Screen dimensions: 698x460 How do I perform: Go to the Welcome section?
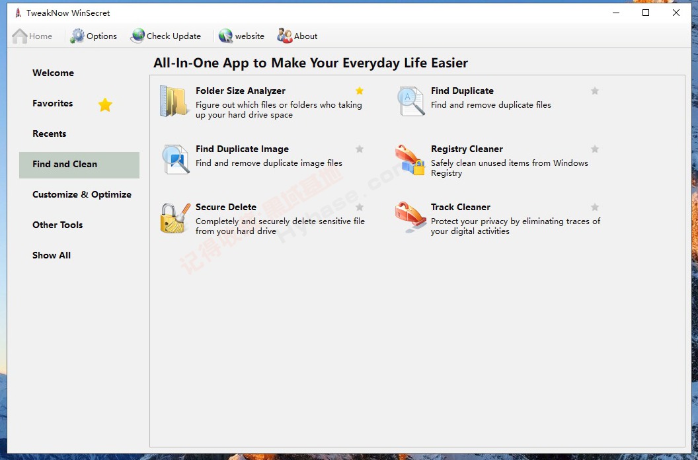[x=53, y=73]
